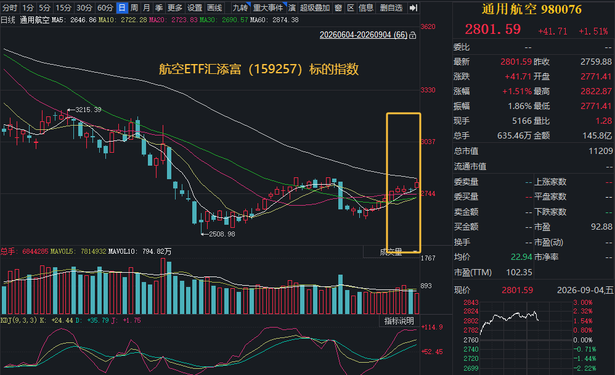Click the 市盈 92.88 value

[601, 227]
